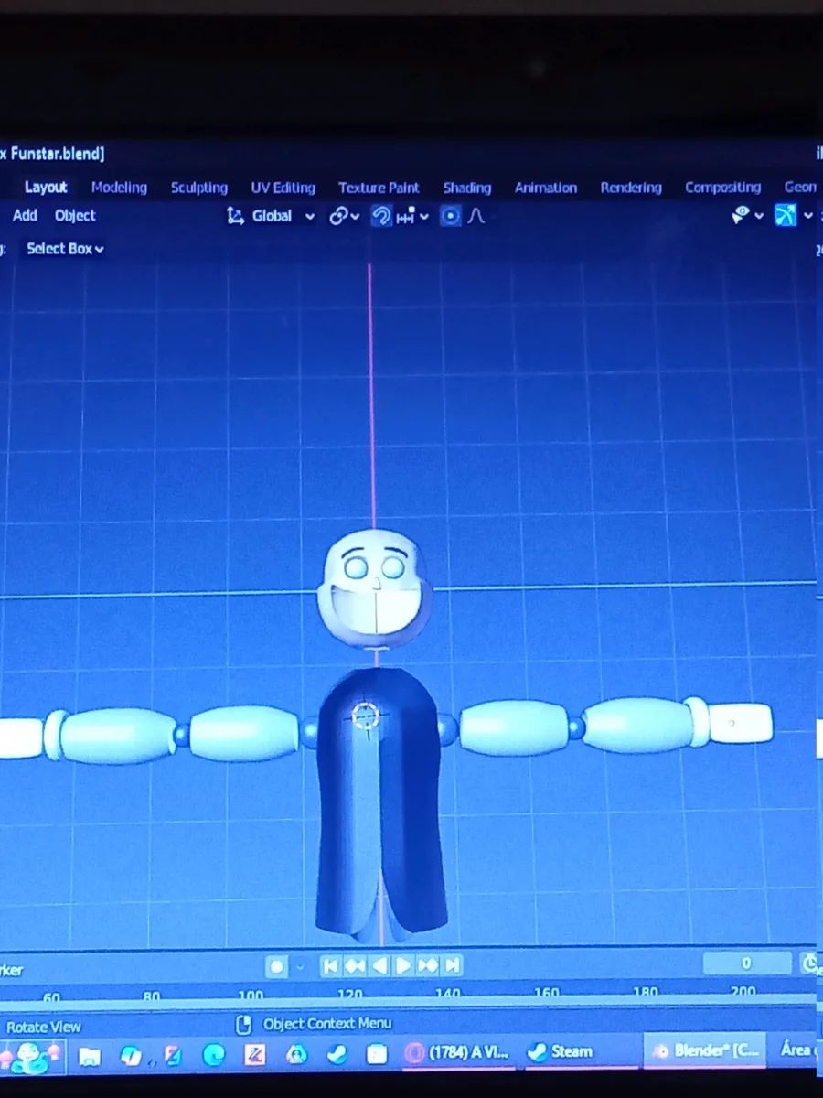This screenshot has width=823, height=1098.
Task: Switch to the Modeling workspace tab
Action: [119, 188]
